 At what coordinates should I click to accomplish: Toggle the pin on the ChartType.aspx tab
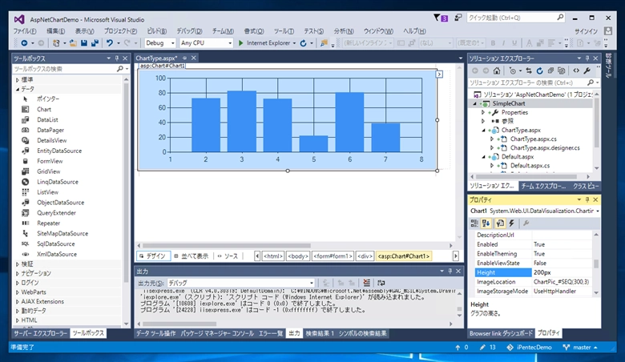pyautogui.click(x=184, y=58)
